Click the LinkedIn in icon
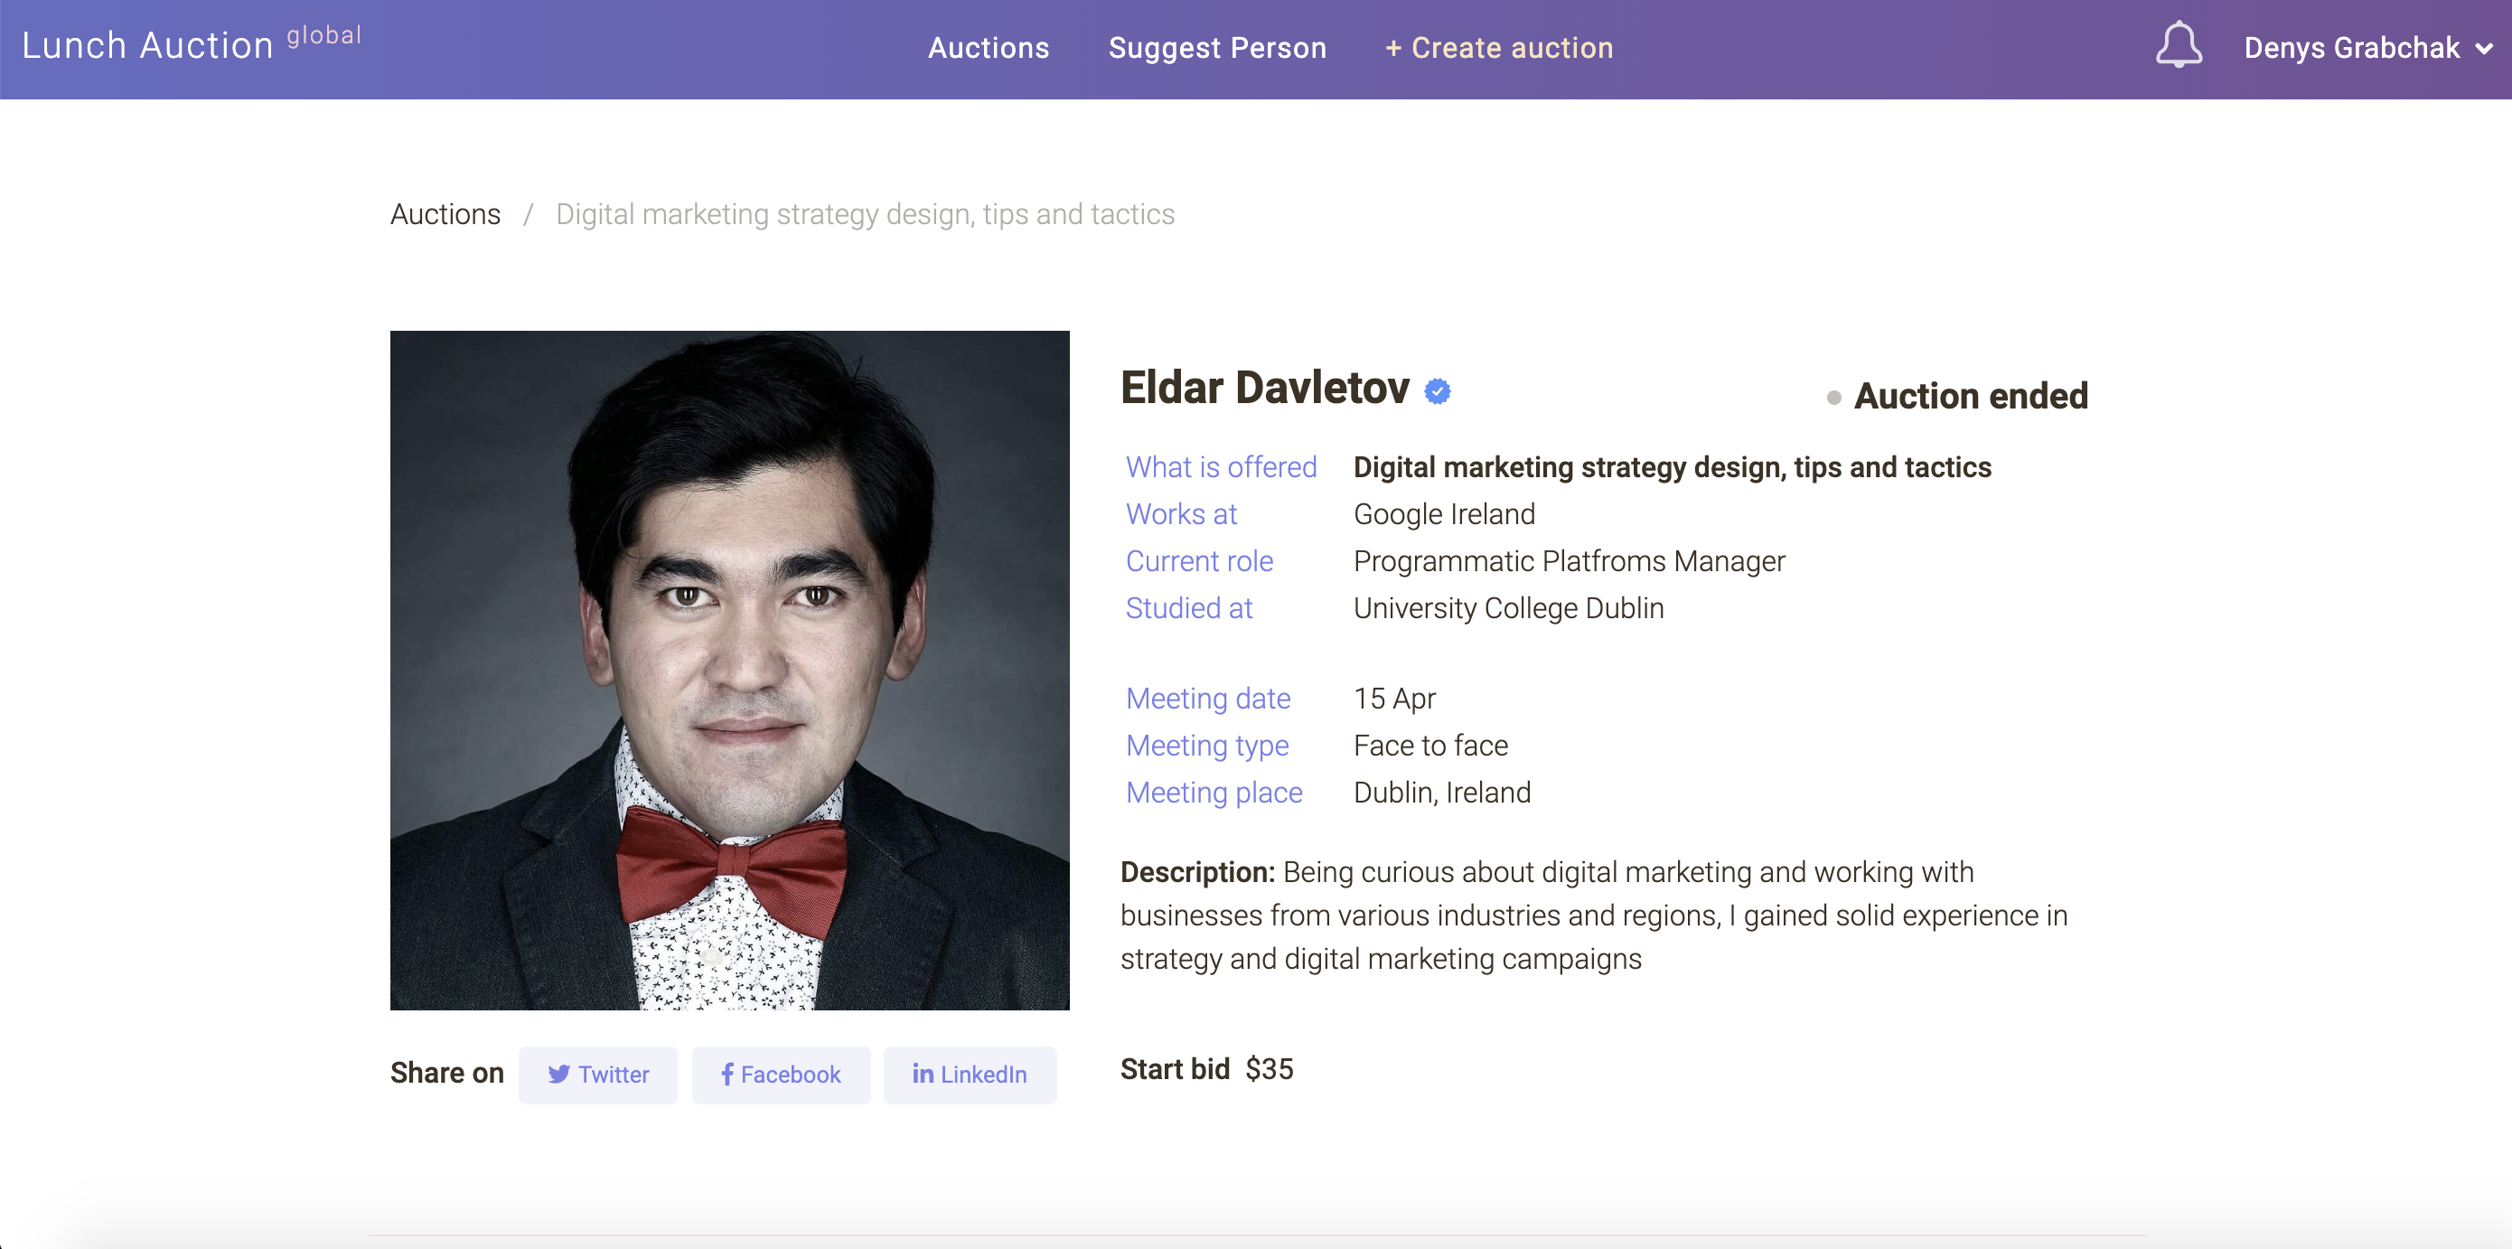 pos(923,1075)
